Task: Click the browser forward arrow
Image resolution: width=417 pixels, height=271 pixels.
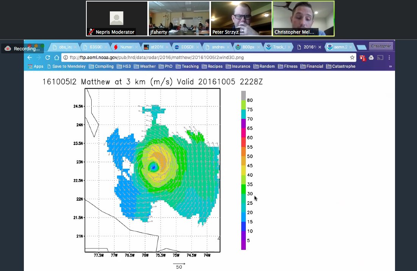Action: (39, 58)
